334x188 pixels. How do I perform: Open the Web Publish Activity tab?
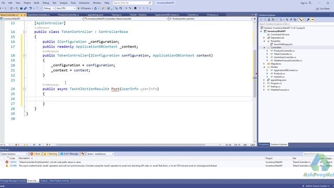coord(59,181)
